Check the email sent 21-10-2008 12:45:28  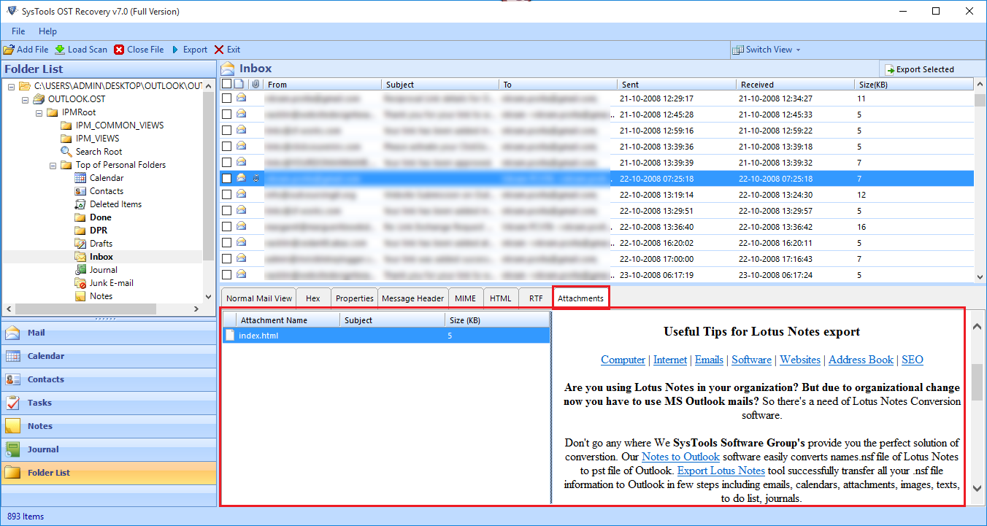227,115
